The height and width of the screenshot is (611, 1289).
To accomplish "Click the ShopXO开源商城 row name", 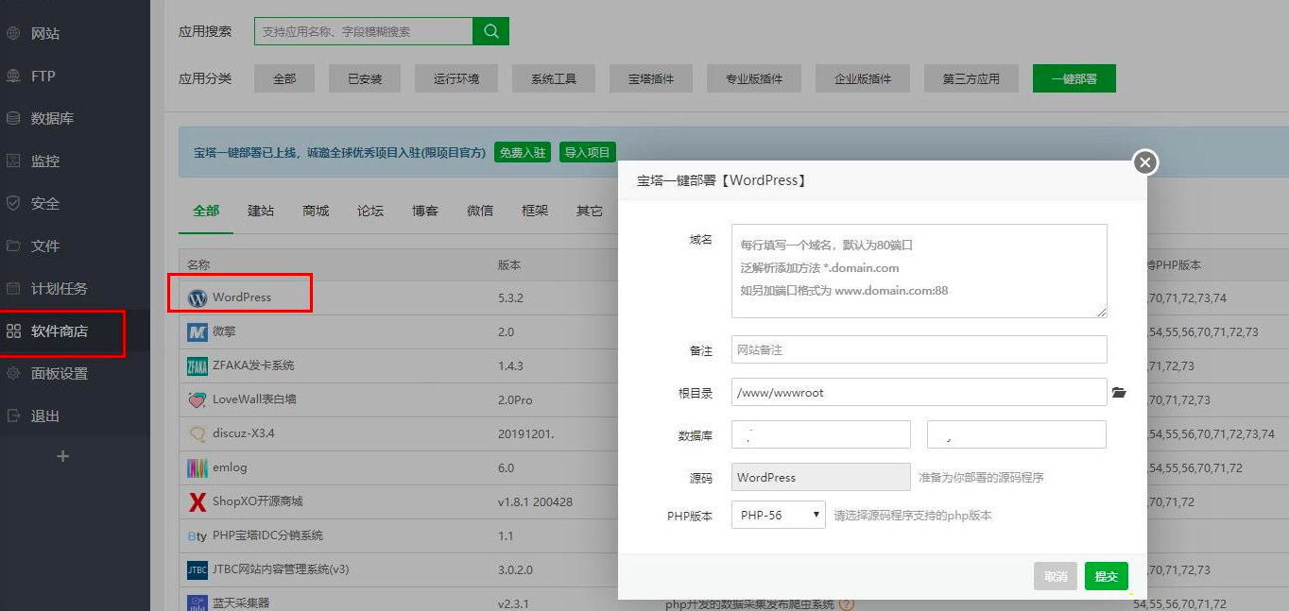I will click(x=257, y=501).
